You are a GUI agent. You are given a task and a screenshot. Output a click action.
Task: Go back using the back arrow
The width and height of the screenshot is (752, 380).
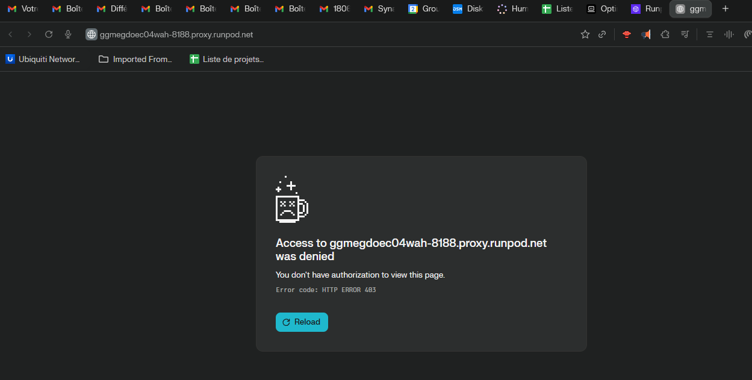(x=10, y=34)
